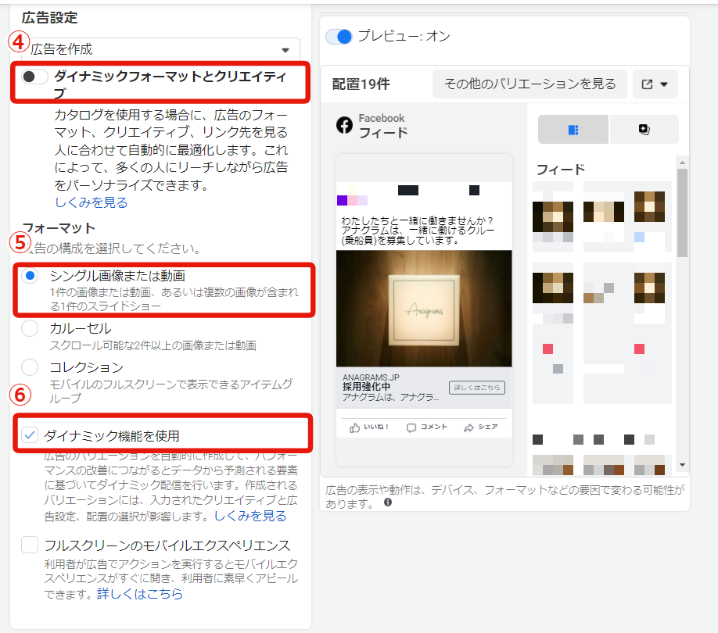
Task: Toggle the プレビュー switch off
Action: coord(339,37)
